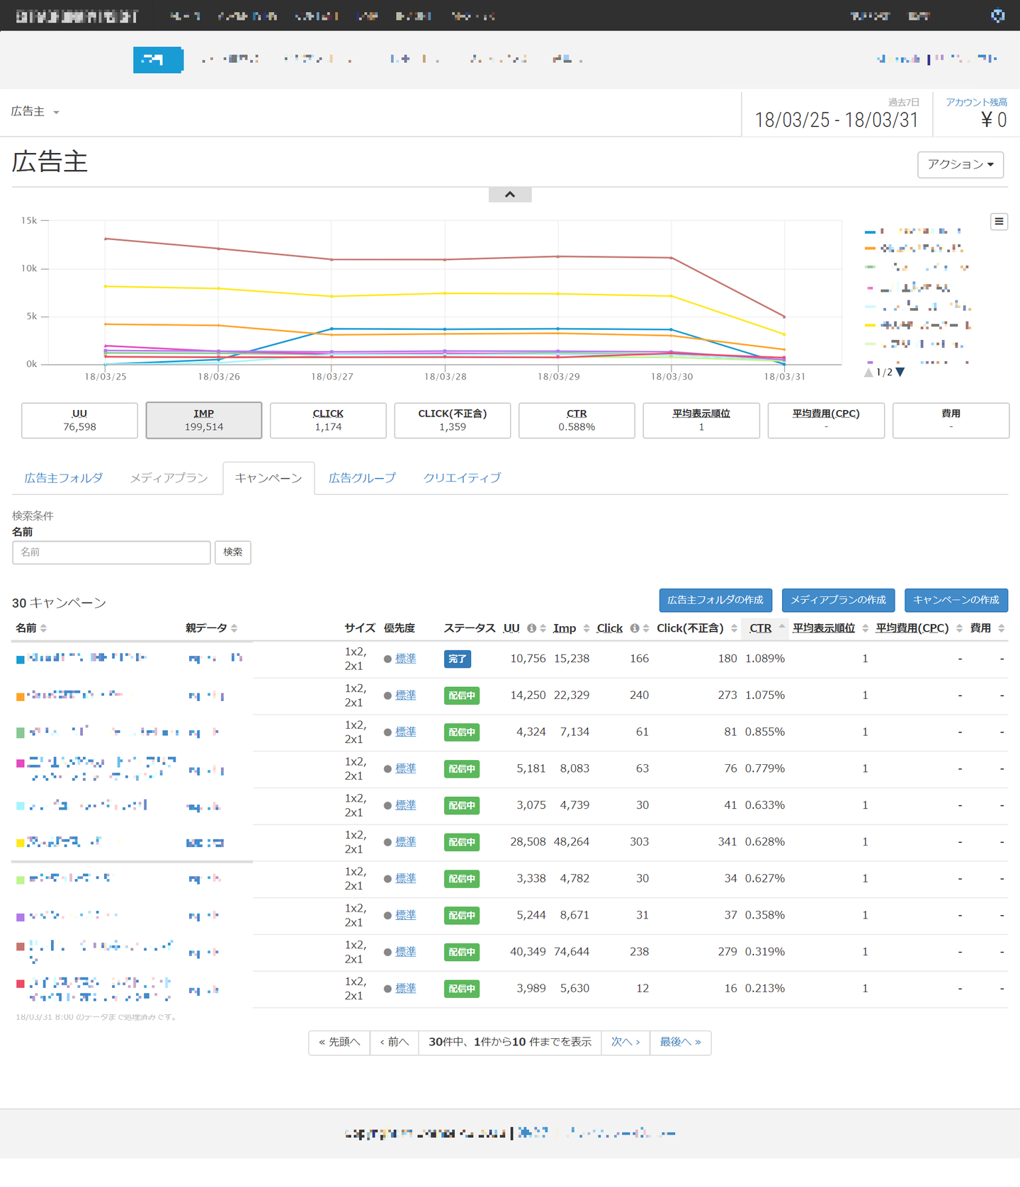
Task: Click the yellow campaign color swatch
Action: click(21, 843)
